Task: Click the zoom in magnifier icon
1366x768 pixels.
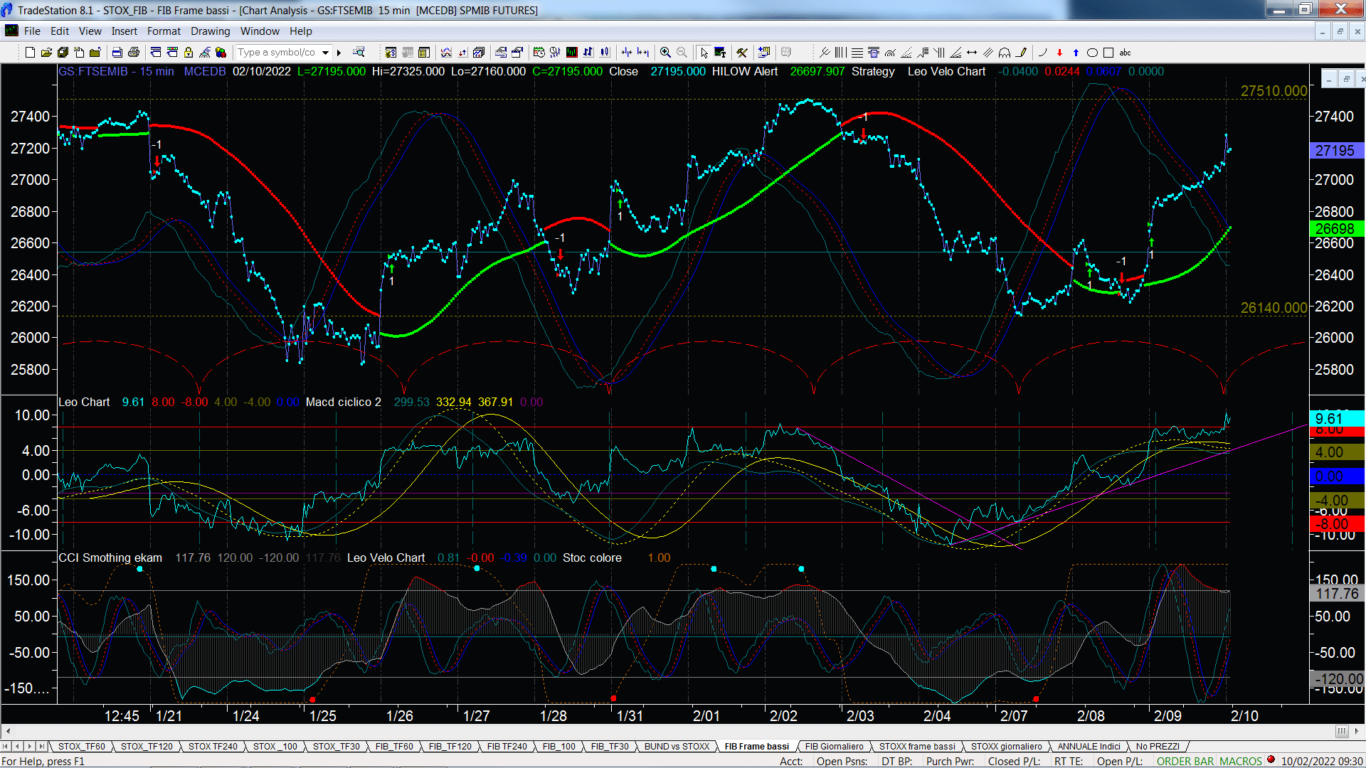Action: point(665,53)
